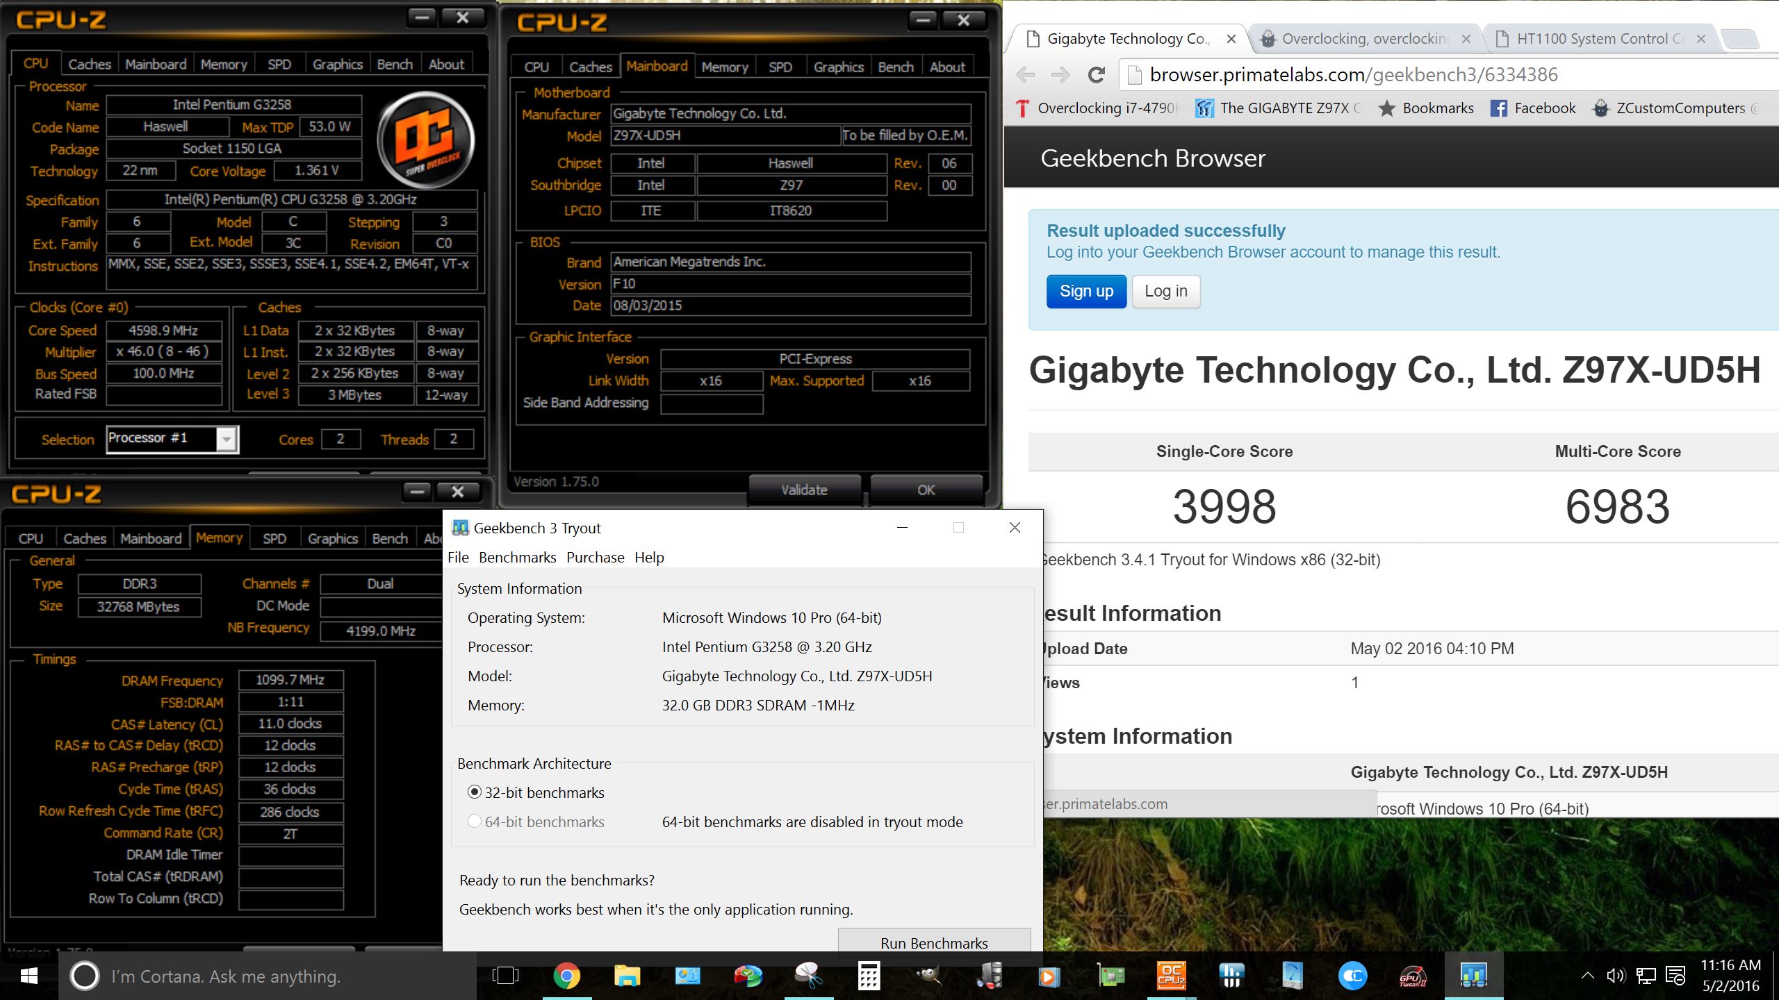Click the Validate button in CPU-Z
This screenshot has width=1779, height=1000.
tap(804, 490)
